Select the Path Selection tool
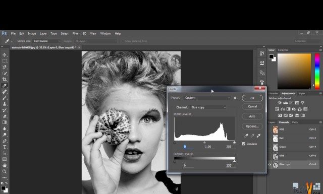Image resolution: width=323 pixels, height=194 pixels. click(5, 153)
